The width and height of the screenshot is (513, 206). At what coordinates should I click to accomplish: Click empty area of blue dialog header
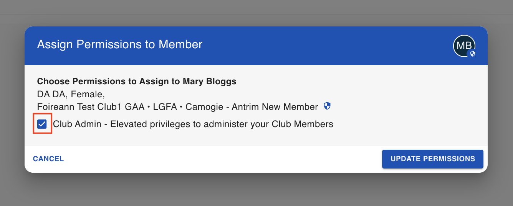pyautogui.click(x=326, y=46)
